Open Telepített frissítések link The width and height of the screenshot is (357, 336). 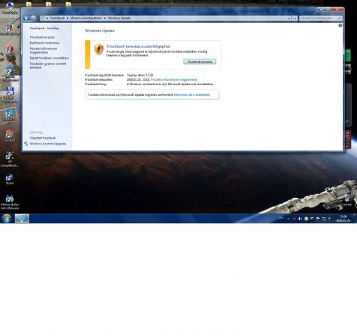click(42, 138)
